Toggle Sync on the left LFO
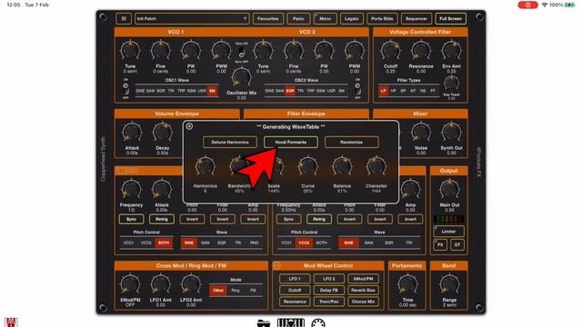Screen dimensions: 582x327 click(131, 219)
